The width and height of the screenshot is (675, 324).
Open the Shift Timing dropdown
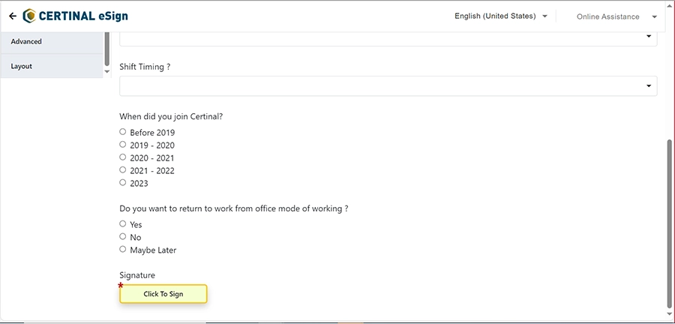click(388, 86)
